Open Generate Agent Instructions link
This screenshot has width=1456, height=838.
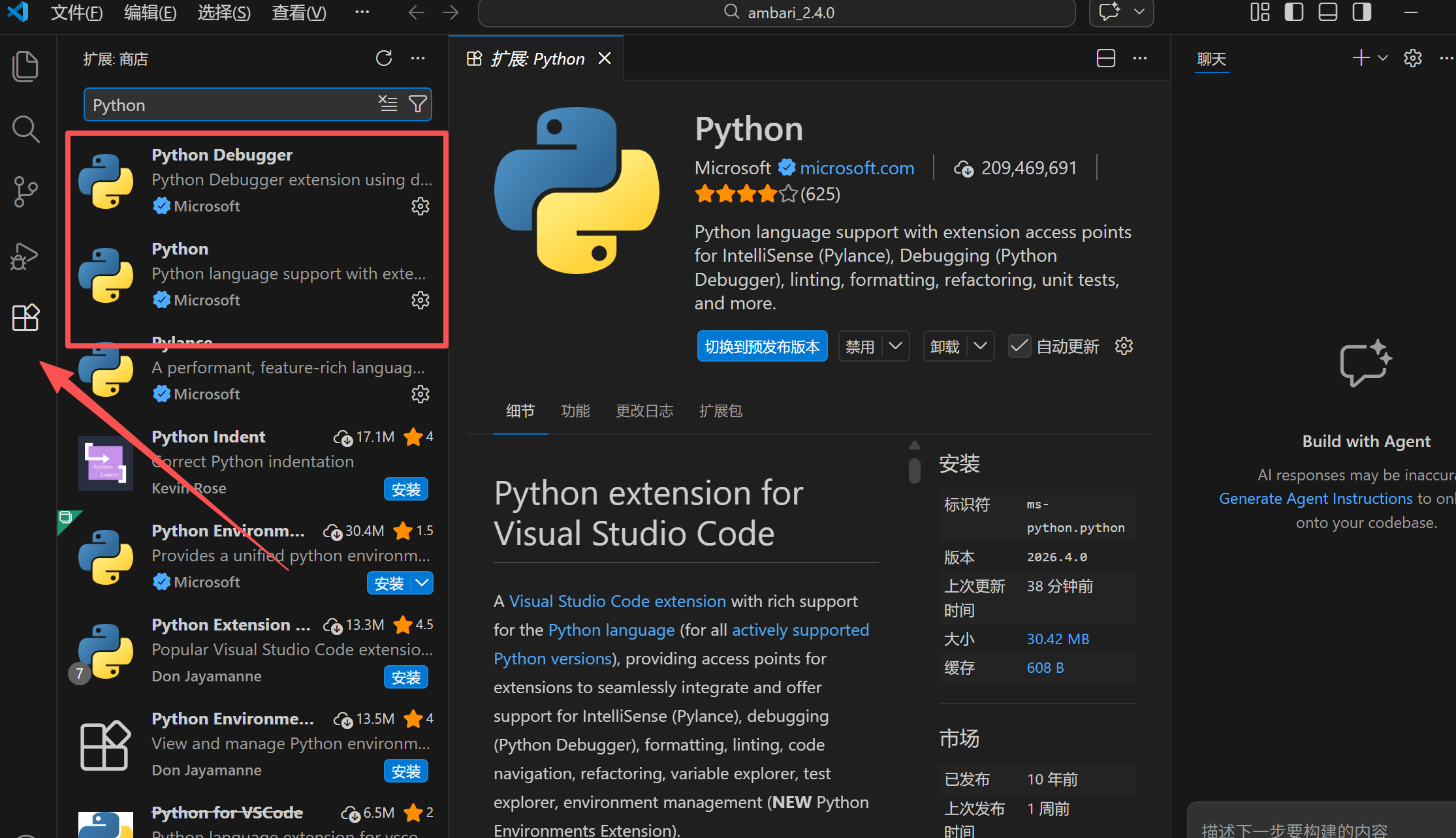pyautogui.click(x=1316, y=498)
